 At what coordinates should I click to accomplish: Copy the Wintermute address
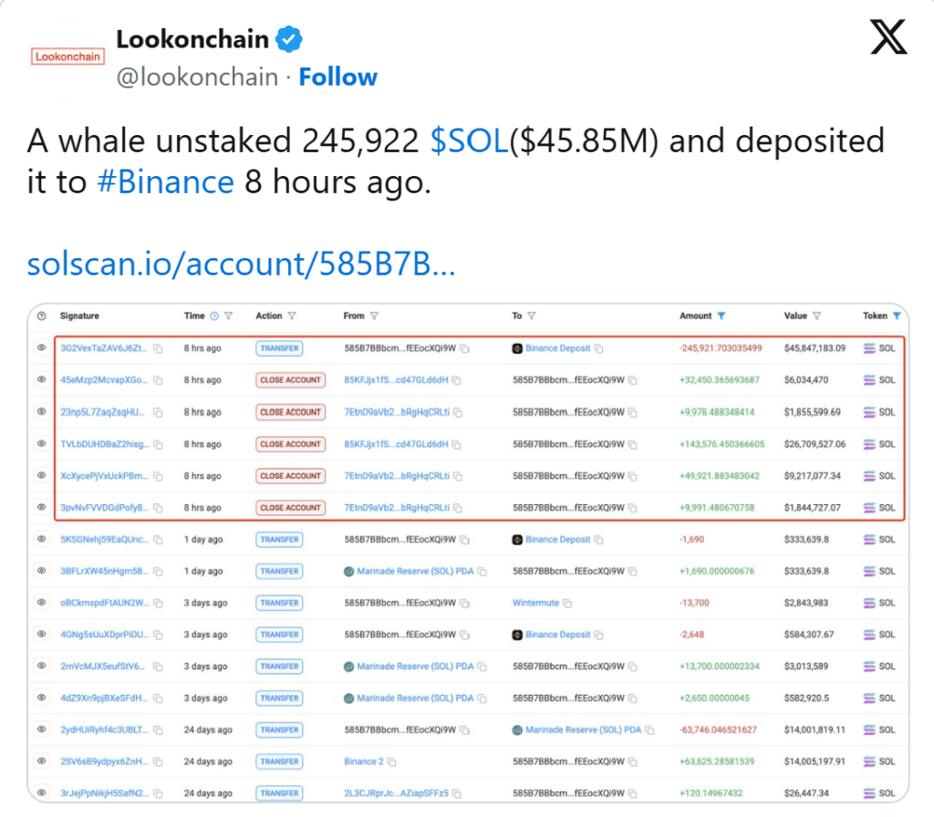coord(567,603)
